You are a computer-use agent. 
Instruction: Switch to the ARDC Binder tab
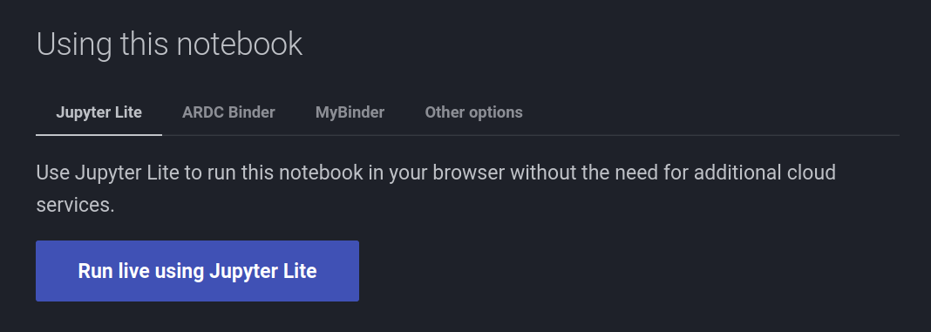click(228, 112)
